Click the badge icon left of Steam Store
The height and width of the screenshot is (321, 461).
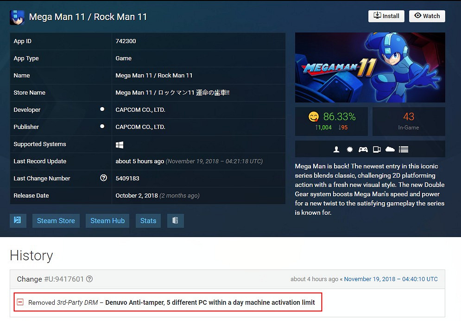click(x=18, y=221)
